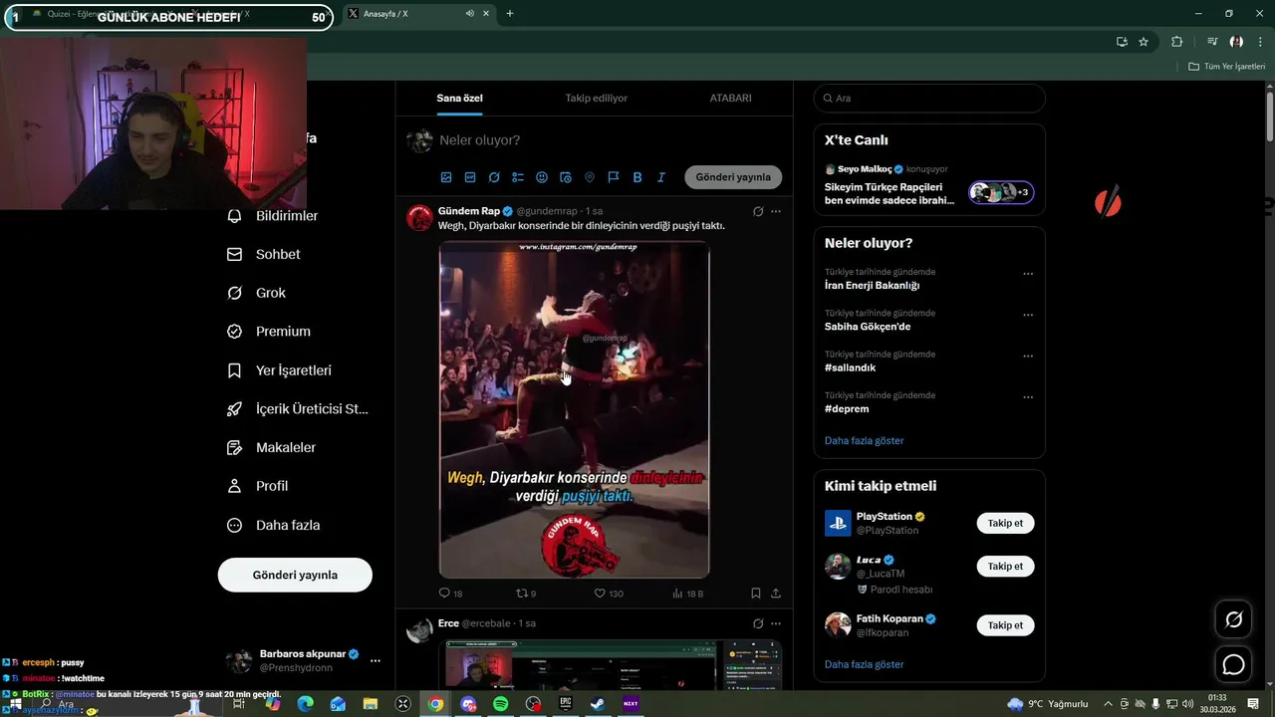Open Steam from the taskbar

point(598,704)
